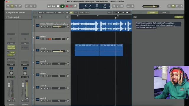Select the FREE_AGGRESSI audio region
The width and height of the screenshot is (189, 106).
click(x=101, y=25)
